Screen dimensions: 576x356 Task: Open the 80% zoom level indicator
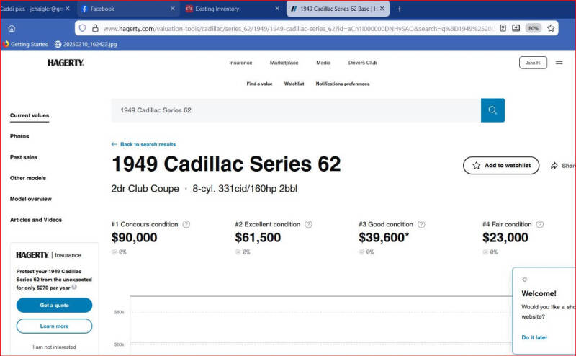[534, 28]
